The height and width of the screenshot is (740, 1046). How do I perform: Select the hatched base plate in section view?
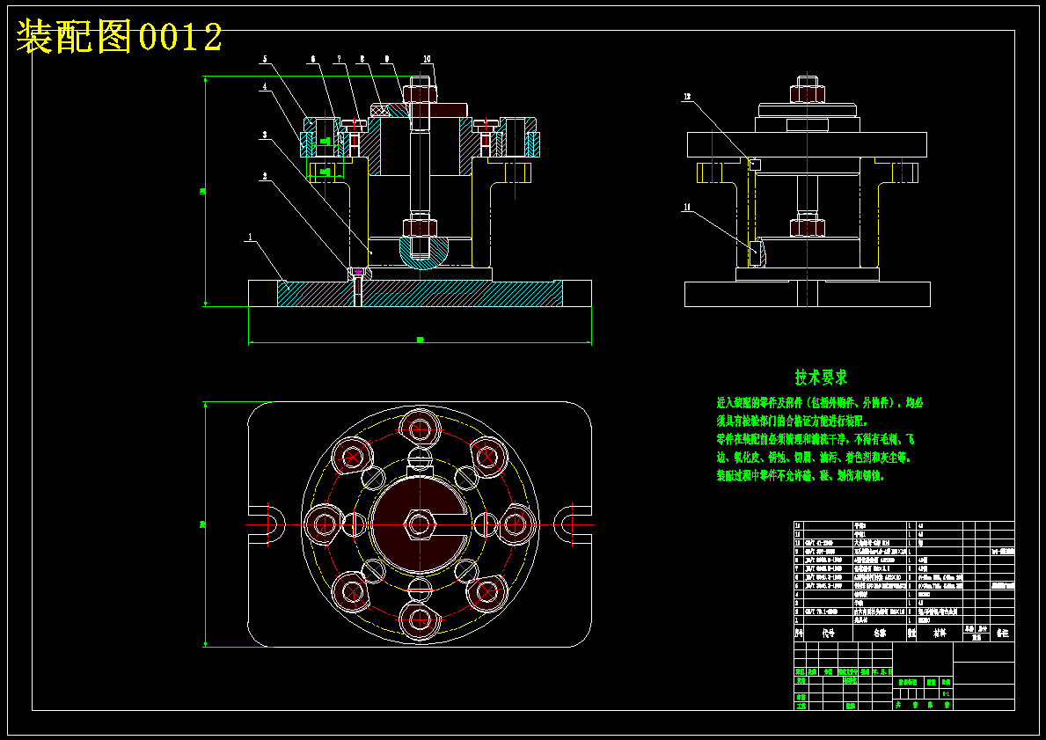coord(420,294)
